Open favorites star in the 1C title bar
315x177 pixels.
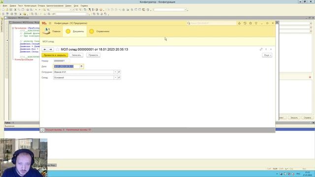point(251,23)
